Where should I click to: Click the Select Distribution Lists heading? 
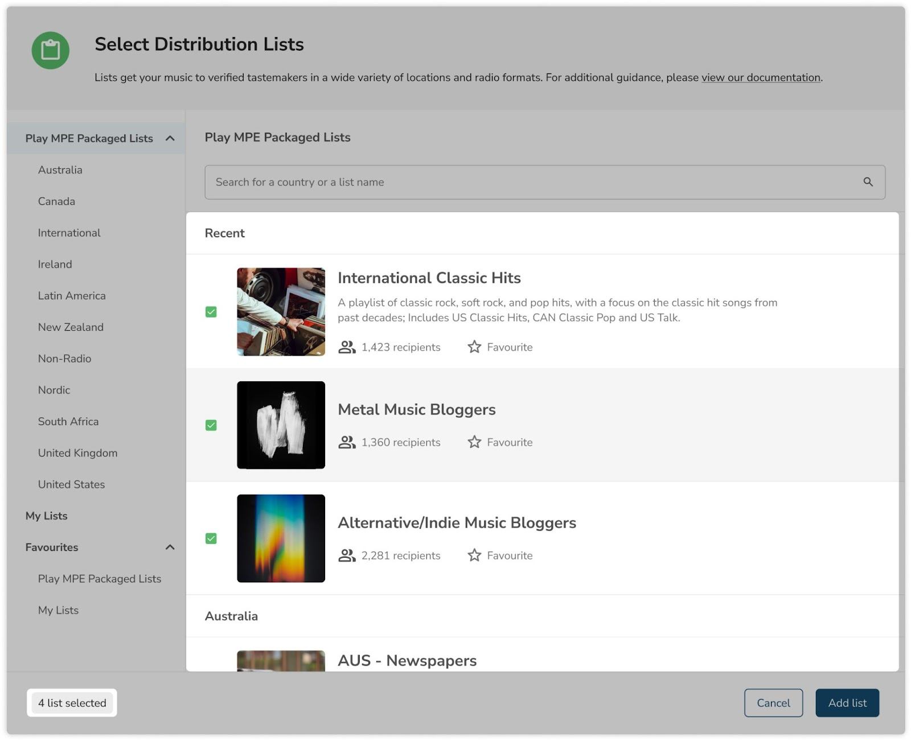pyautogui.click(x=199, y=44)
